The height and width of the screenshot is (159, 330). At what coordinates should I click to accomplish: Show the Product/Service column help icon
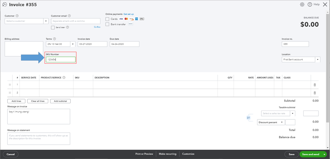pyautogui.click(x=64, y=78)
